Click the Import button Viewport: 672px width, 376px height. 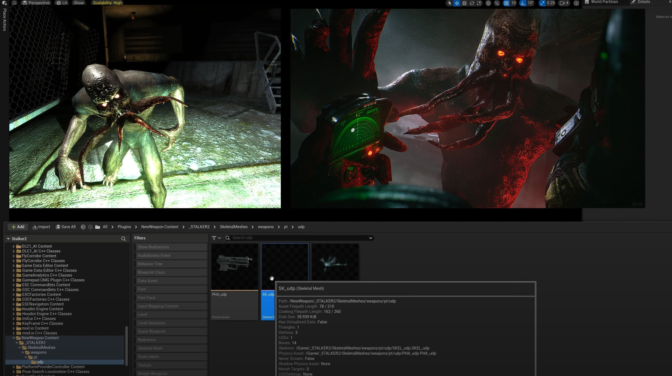41,227
